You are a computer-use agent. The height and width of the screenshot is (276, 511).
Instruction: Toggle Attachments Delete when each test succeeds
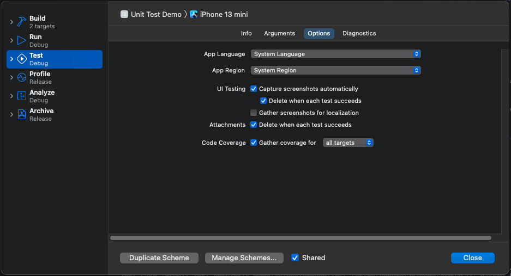[x=254, y=125]
